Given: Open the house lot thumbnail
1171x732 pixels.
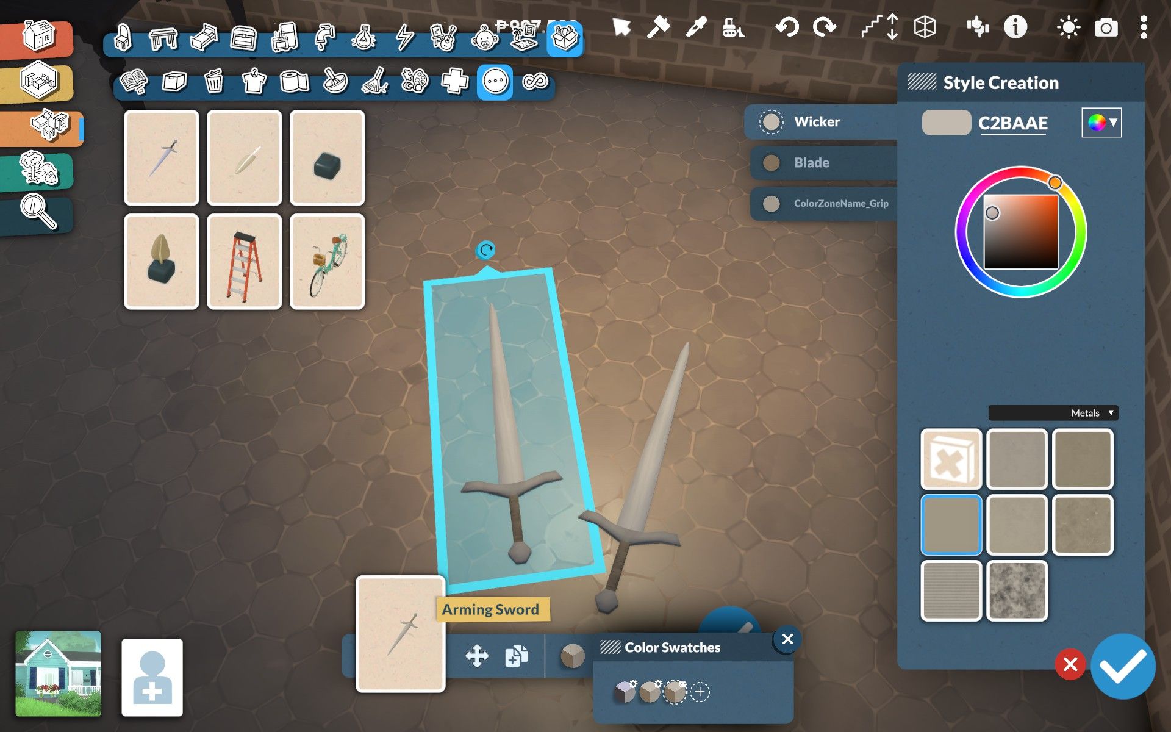Looking at the screenshot, I should [59, 673].
